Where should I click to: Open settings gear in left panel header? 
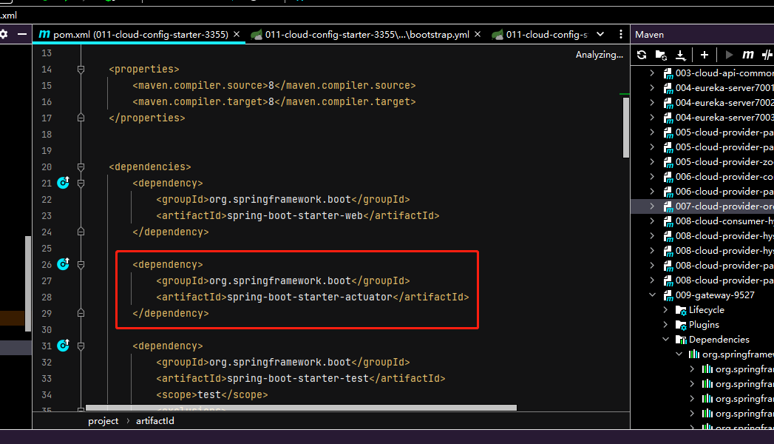coord(4,34)
